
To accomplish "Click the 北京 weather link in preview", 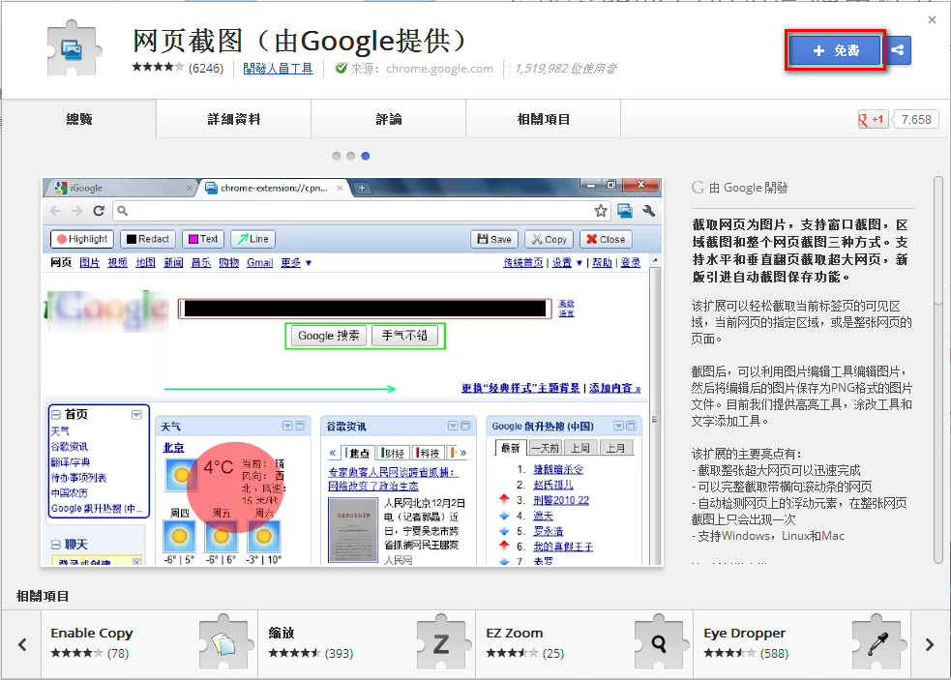I will (173, 448).
